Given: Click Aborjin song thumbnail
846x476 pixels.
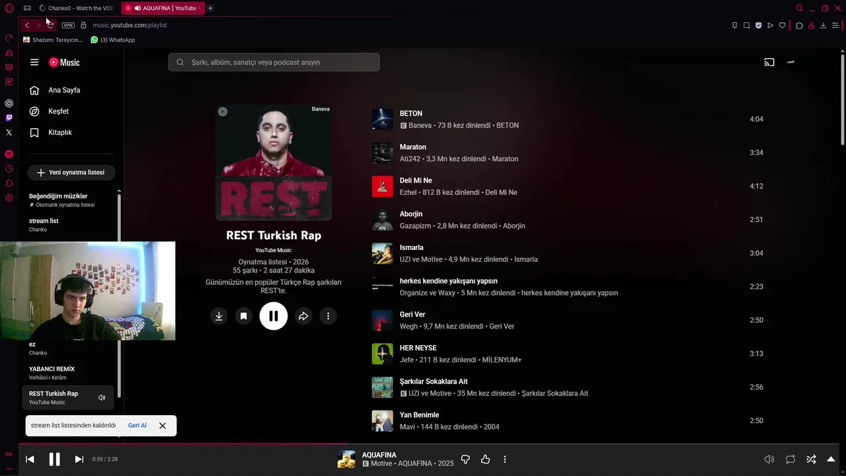Looking at the screenshot, I should pos(383,219).
